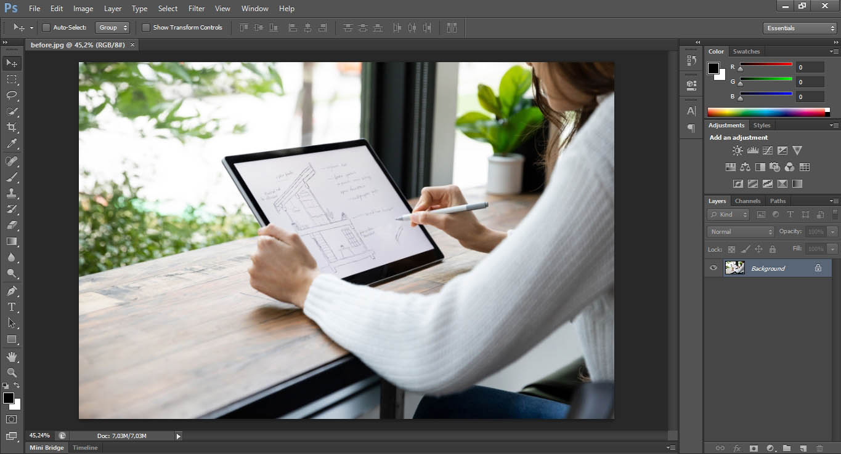Open the Filter menu
841x454 pixels.
pos(196,8)
